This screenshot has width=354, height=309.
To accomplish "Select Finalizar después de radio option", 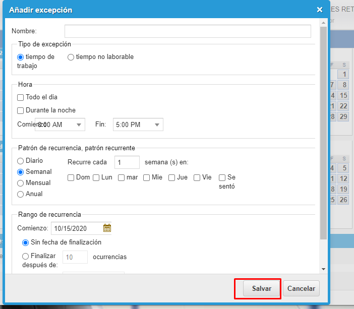I will pos(26,256).
